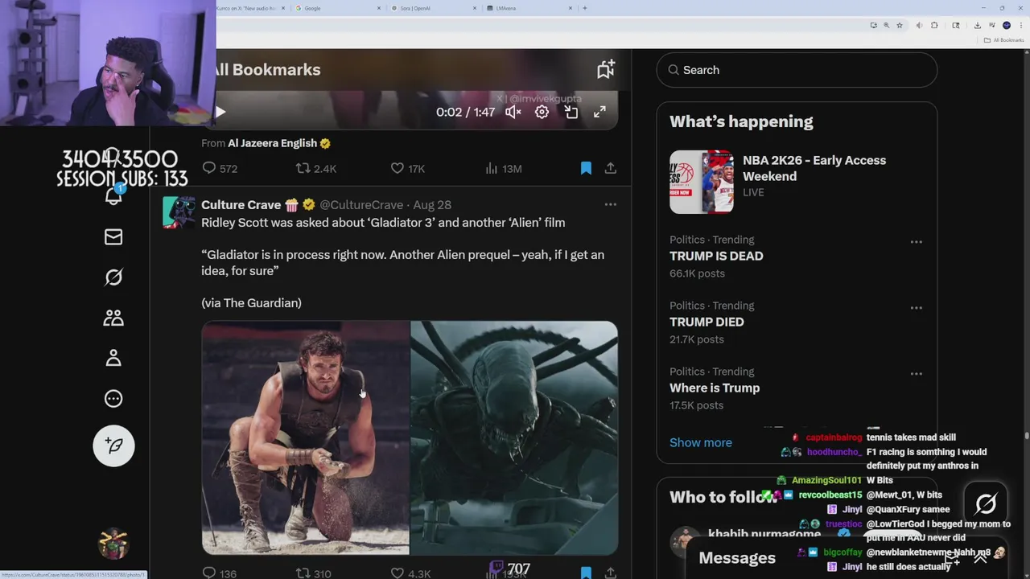Open the Alien xenomorph image in post
1030x579 pixels.
(x=514, y=438)
